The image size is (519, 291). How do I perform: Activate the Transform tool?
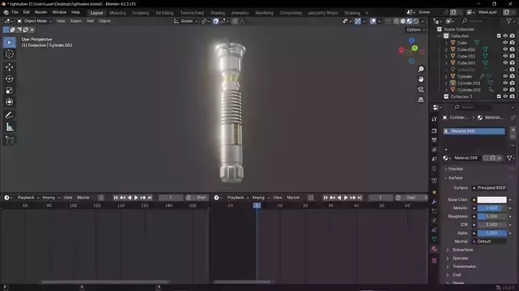coord(9,102)
